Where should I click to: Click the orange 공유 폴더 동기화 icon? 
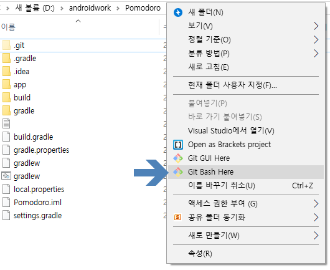click(177, 217)
